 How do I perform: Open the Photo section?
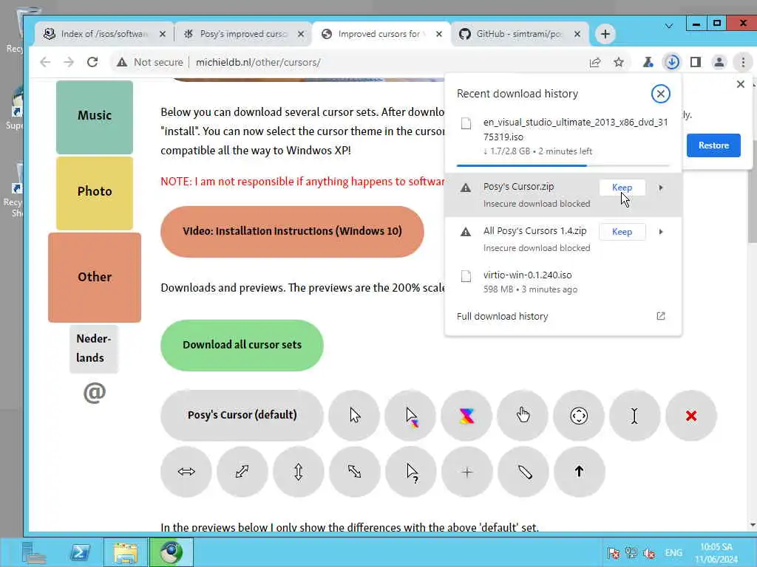click(x=95, y=193)
